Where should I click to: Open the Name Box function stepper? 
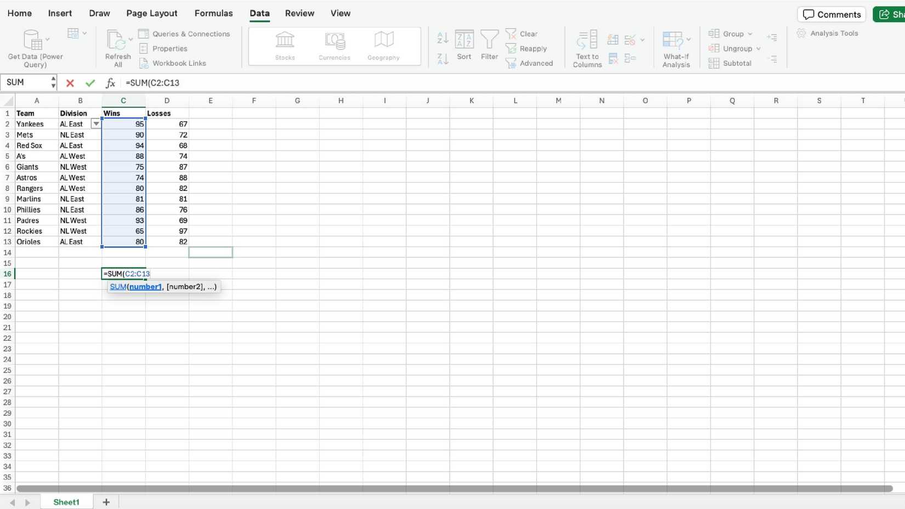[x=53, y=83]
